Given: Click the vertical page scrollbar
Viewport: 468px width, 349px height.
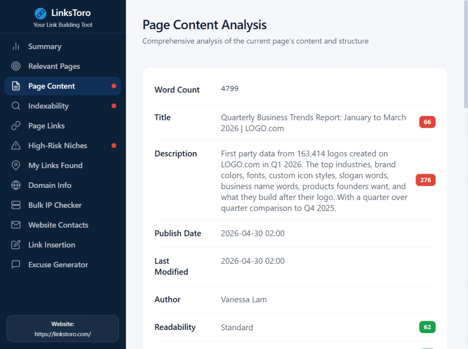Looking at the screenshot, I should (x=466, y=54).
